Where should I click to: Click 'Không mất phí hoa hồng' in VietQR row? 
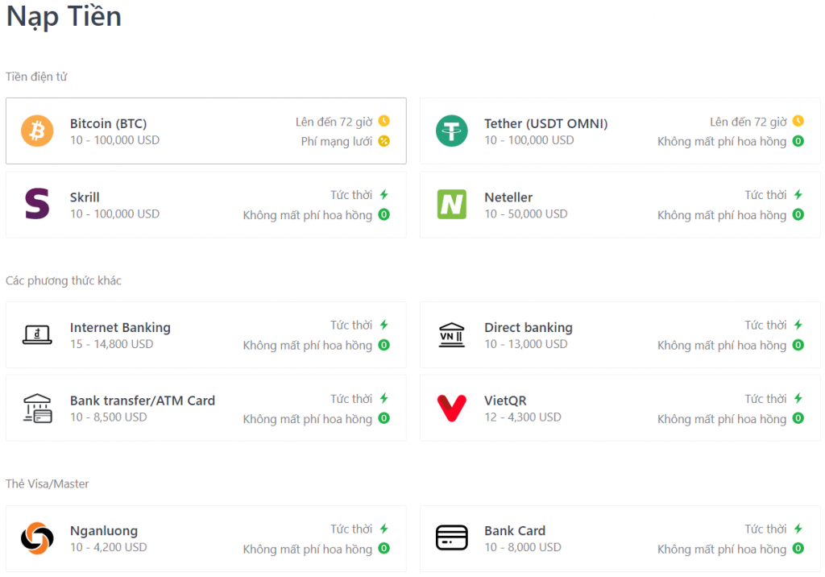pos(722,419)
